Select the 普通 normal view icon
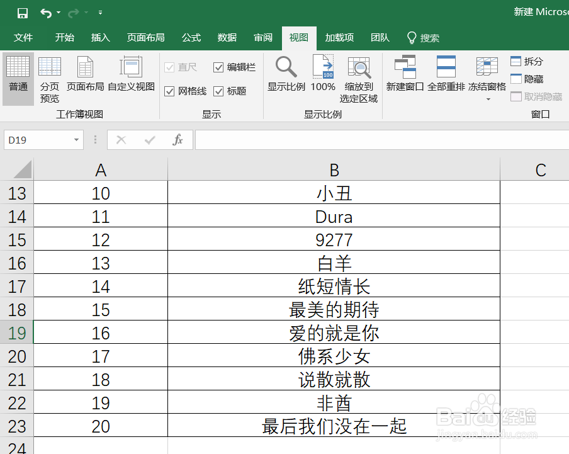 click(x=18, y=78)
